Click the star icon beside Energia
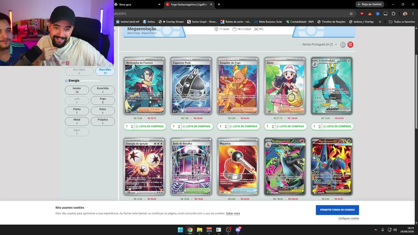Image resolution: width=418 pixels, height=235 pixels. point(66,81)
